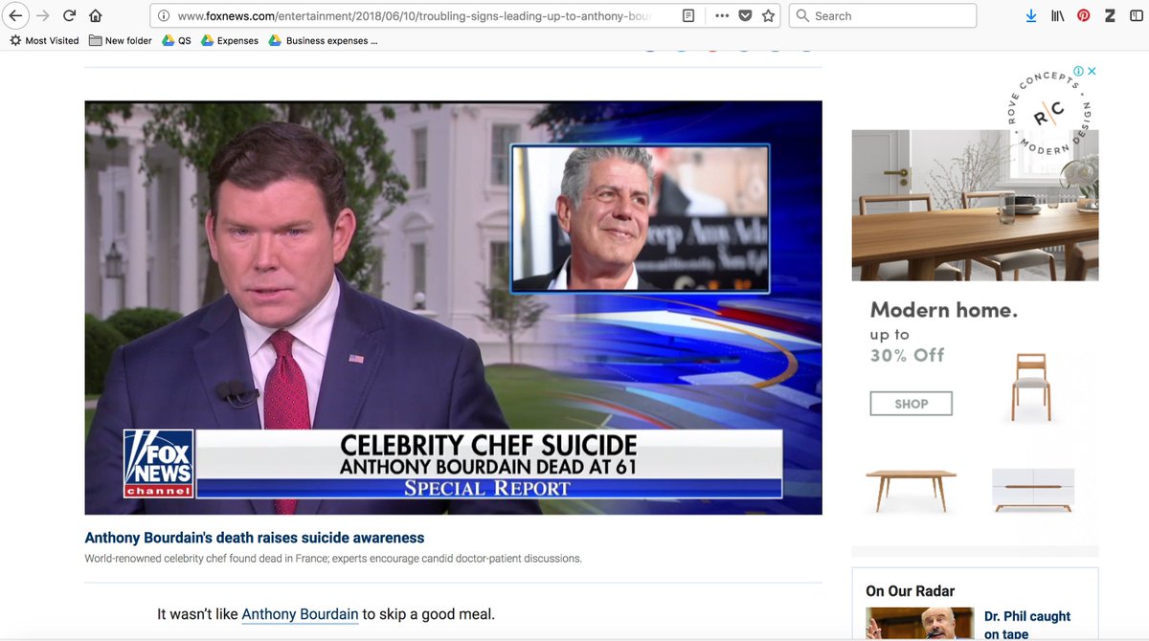This screenshot has height=641, width=1149.
Task: Go back to the previous page
Action: pyautogui.click(x=15, y=15)
